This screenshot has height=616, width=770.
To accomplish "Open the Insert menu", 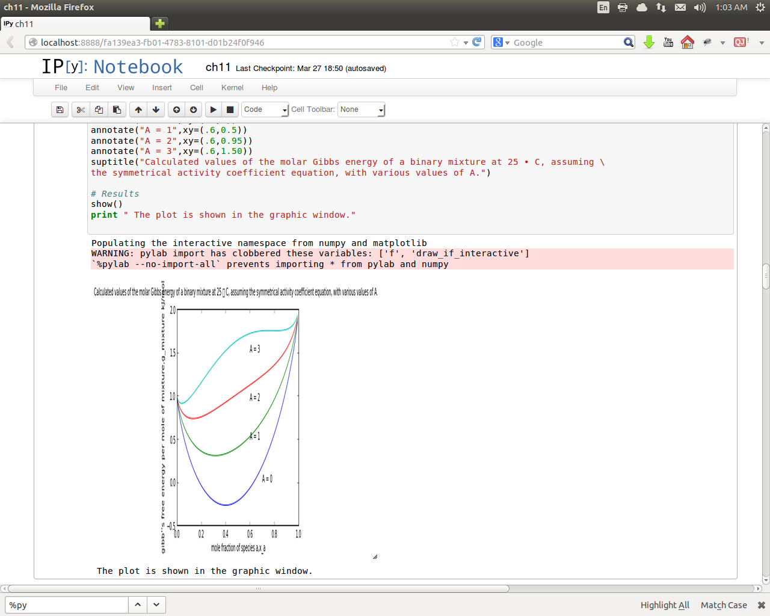I will pyautogui.click(x=162, y=87).
